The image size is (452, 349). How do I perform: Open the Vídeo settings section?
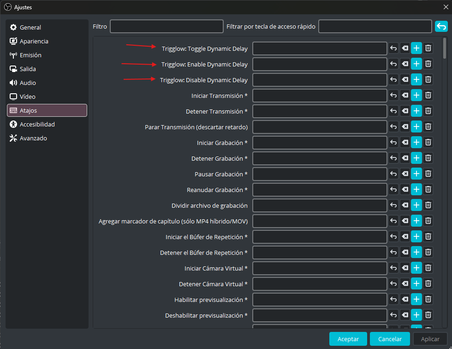coord(47,96)
